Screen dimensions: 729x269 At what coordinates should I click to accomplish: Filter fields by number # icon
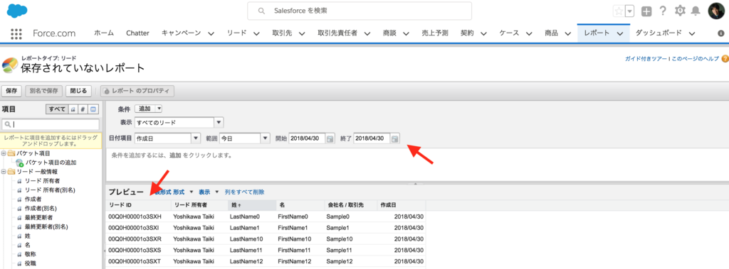[x=83, y=109]
